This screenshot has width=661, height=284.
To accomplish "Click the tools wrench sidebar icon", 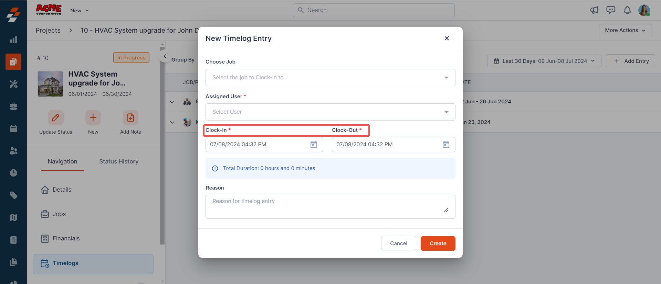I will [x=13, y=84].
